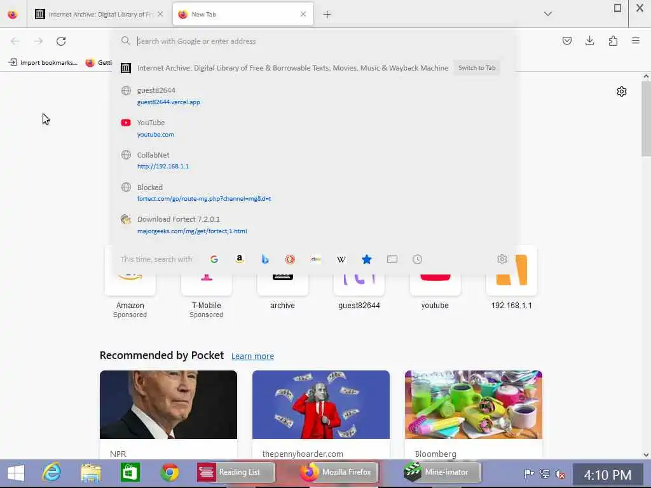
Task: Click Learn more Pocket link
Action: tap(252, 356)
